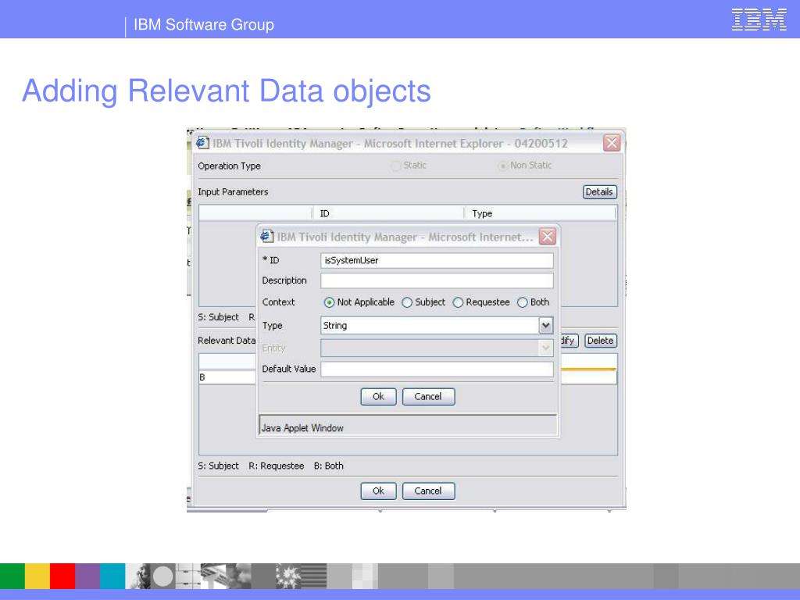Close the inner Tivoli Identity Manager dialog
This screenshot has width=800, height=600.
point(547,236)
